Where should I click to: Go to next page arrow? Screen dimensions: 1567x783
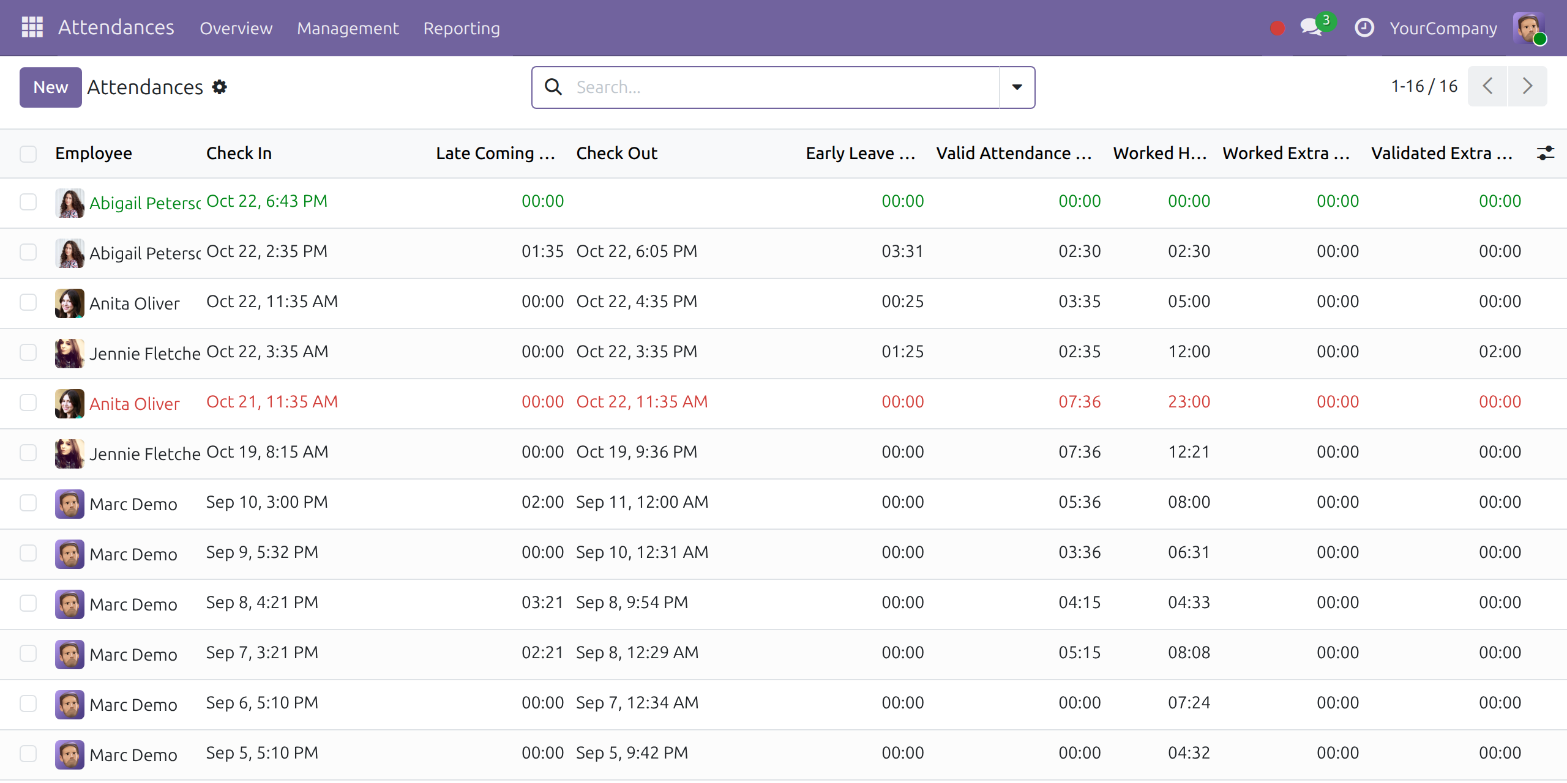(1527, 86)
